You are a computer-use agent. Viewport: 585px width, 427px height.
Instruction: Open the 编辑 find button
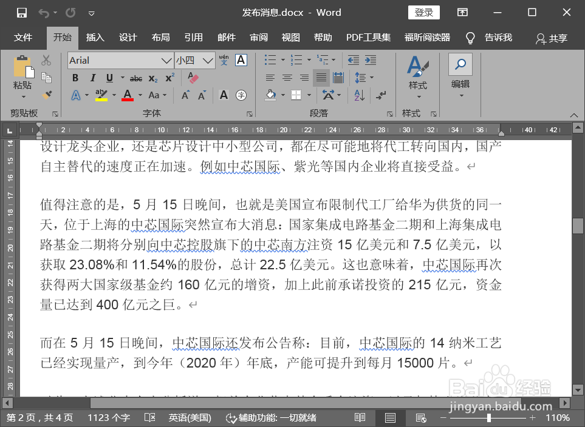(460, 76)
